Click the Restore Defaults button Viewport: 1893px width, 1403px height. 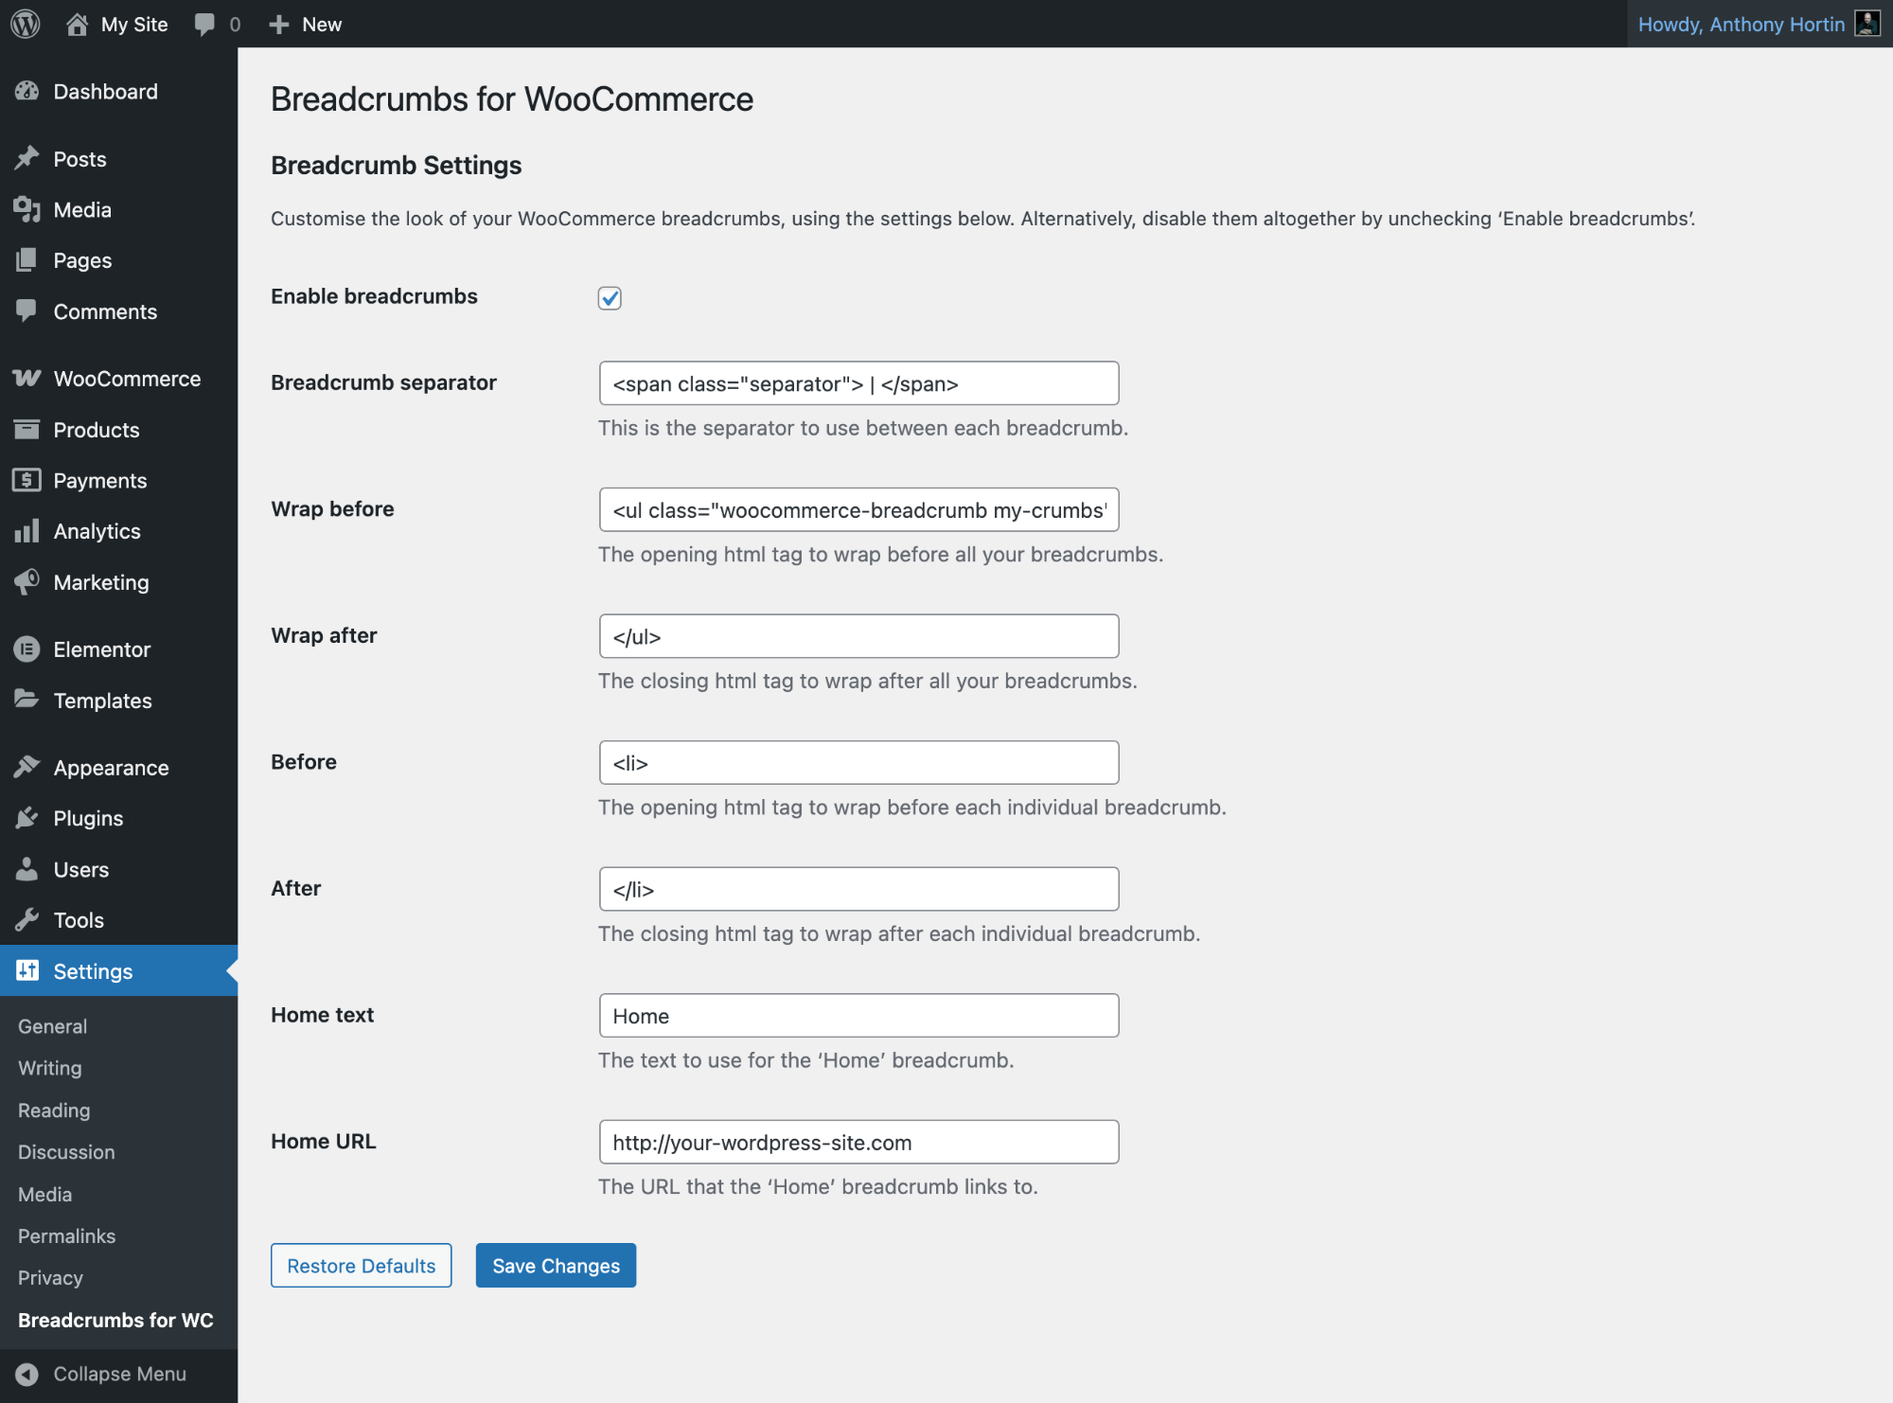pos(361,1266)
